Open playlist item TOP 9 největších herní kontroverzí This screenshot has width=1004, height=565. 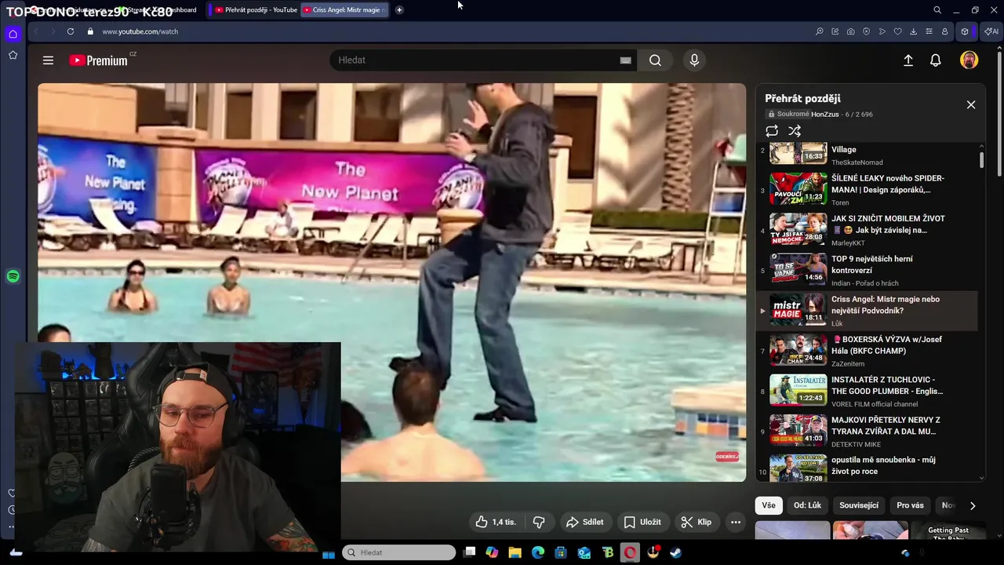pos(867,271)
